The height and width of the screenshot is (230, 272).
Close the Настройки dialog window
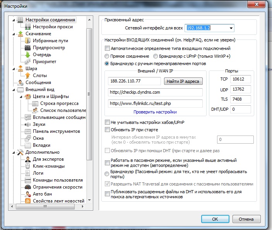[x=257, y=4]
